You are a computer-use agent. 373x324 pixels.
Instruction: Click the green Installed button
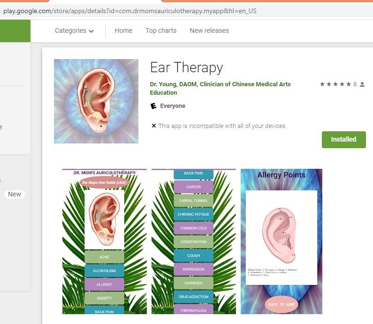coord(344,140)
